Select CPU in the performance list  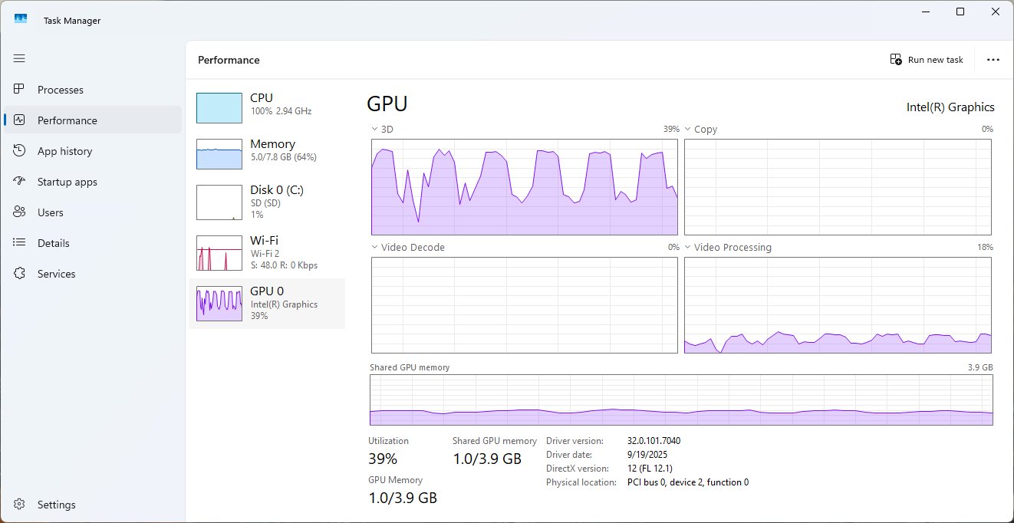click(266, 107)
